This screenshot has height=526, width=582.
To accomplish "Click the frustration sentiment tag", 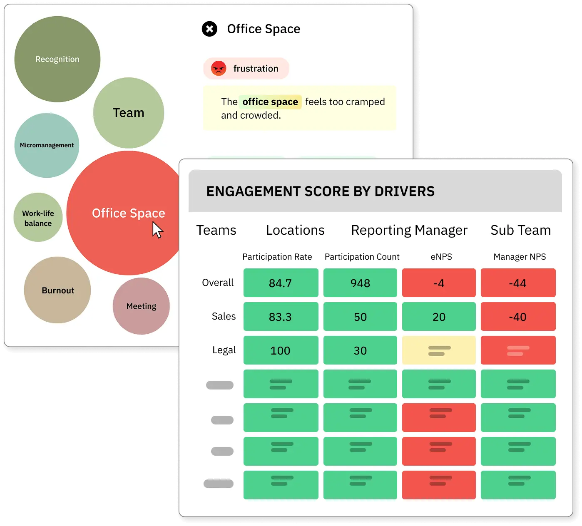I will click(x=246, y=68).
